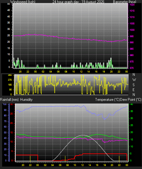Select the 980 barometer scale value

[132, 55]
